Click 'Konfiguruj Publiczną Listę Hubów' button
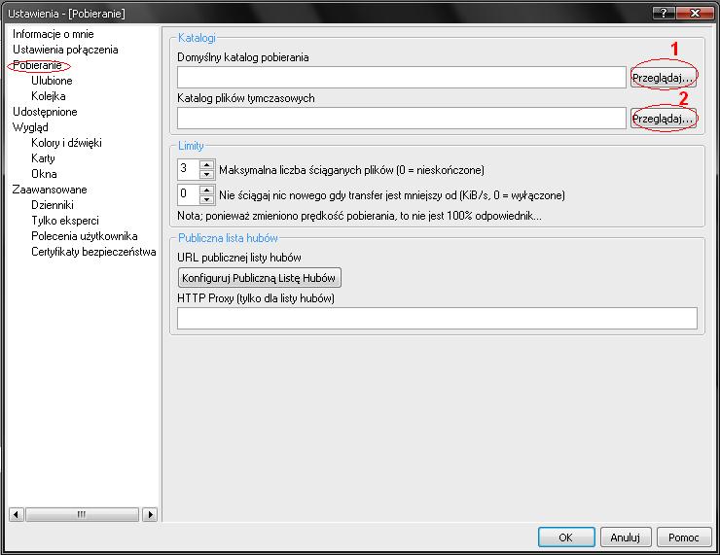The image size is (720, 555). tap(260, 278)
